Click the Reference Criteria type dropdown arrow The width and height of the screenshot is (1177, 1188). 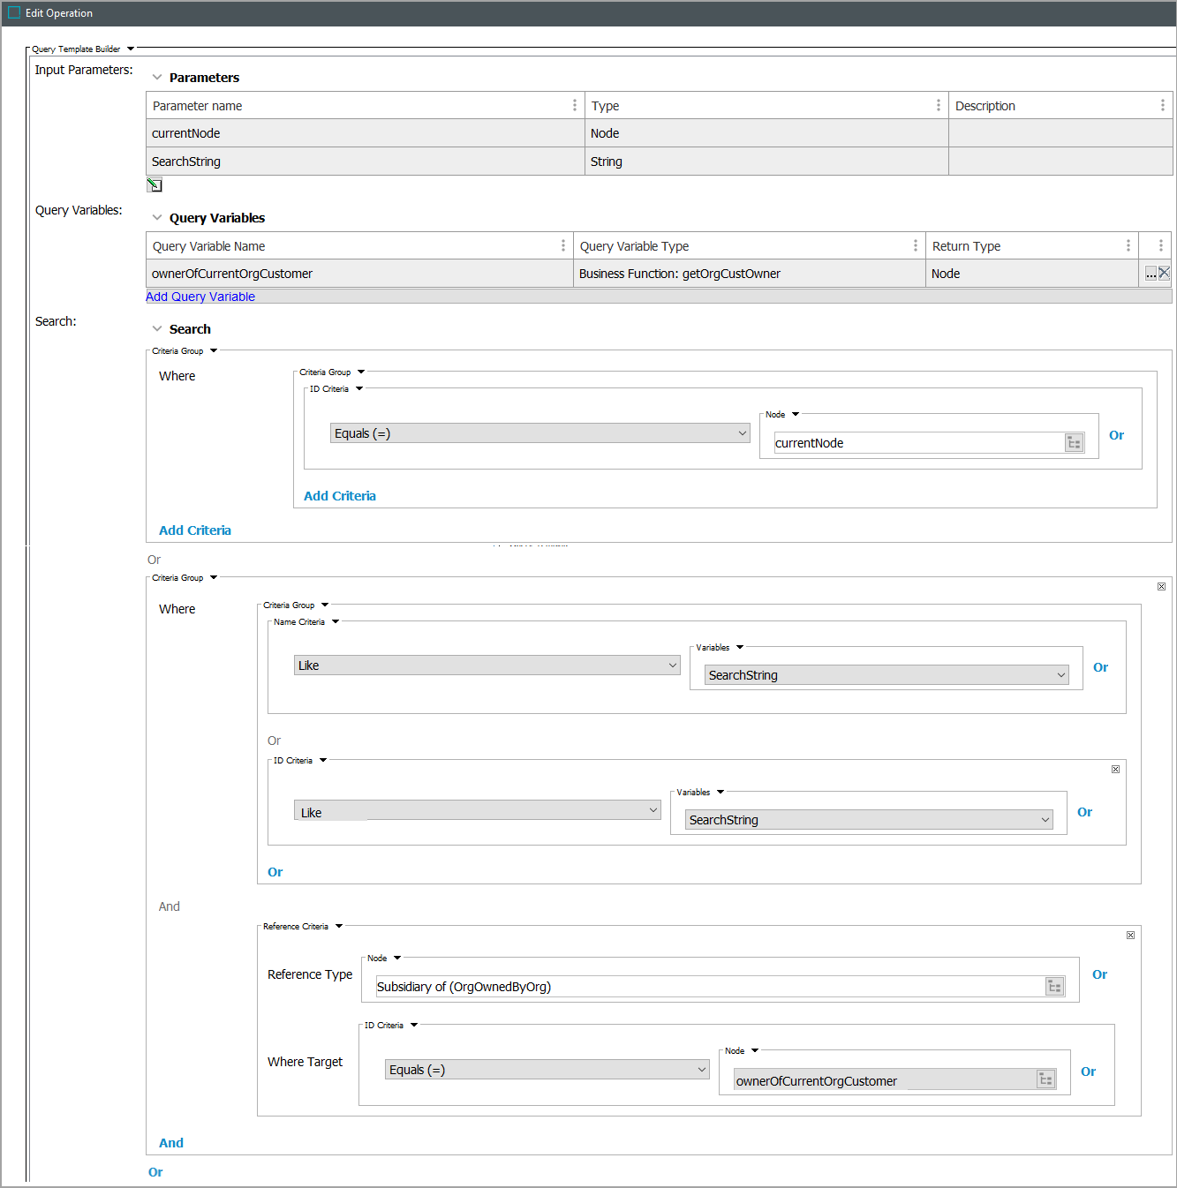tap(339, 927)
